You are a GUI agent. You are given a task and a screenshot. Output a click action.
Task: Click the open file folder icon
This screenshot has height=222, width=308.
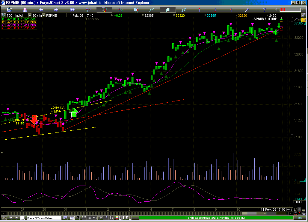tap(9, 10)
